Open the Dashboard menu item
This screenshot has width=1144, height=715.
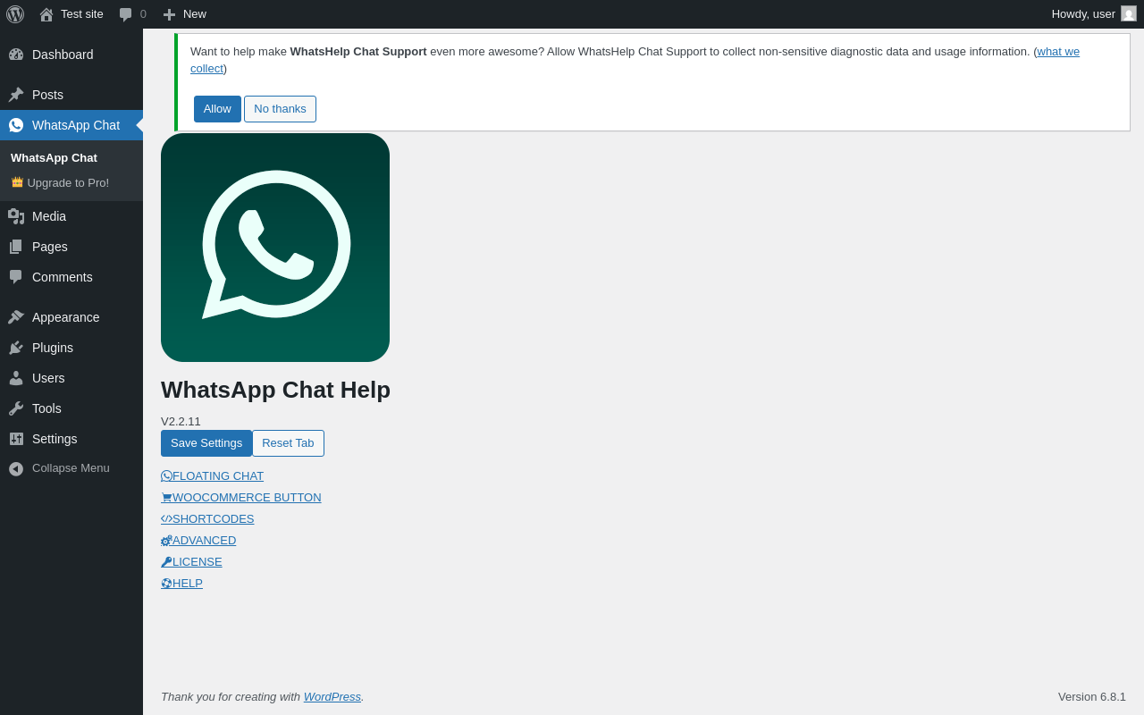click(x=71, y=55)
